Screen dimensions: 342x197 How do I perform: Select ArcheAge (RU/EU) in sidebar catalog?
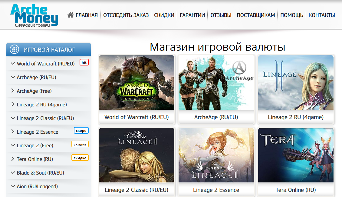pos(36,77)
